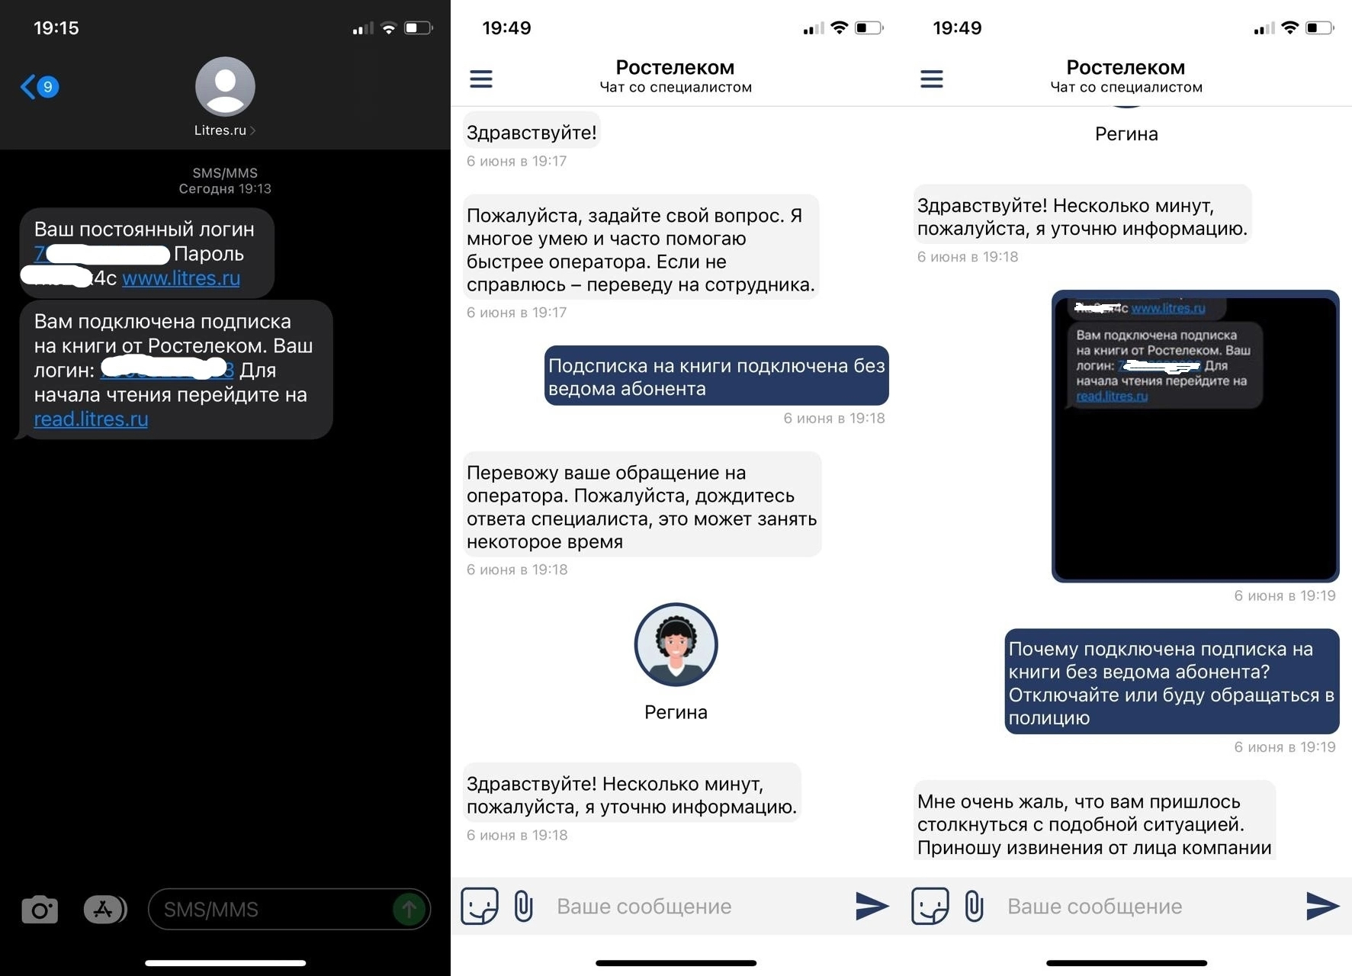Tap send arrow in middle chat
Image resolution: width=1352 pixels, height=976 pixels.
click(x=872, y=906)
